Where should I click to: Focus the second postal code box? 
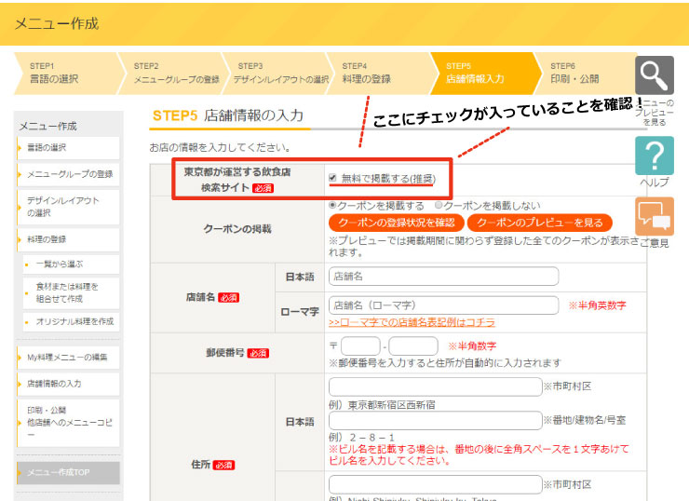[x=413, y=345]
